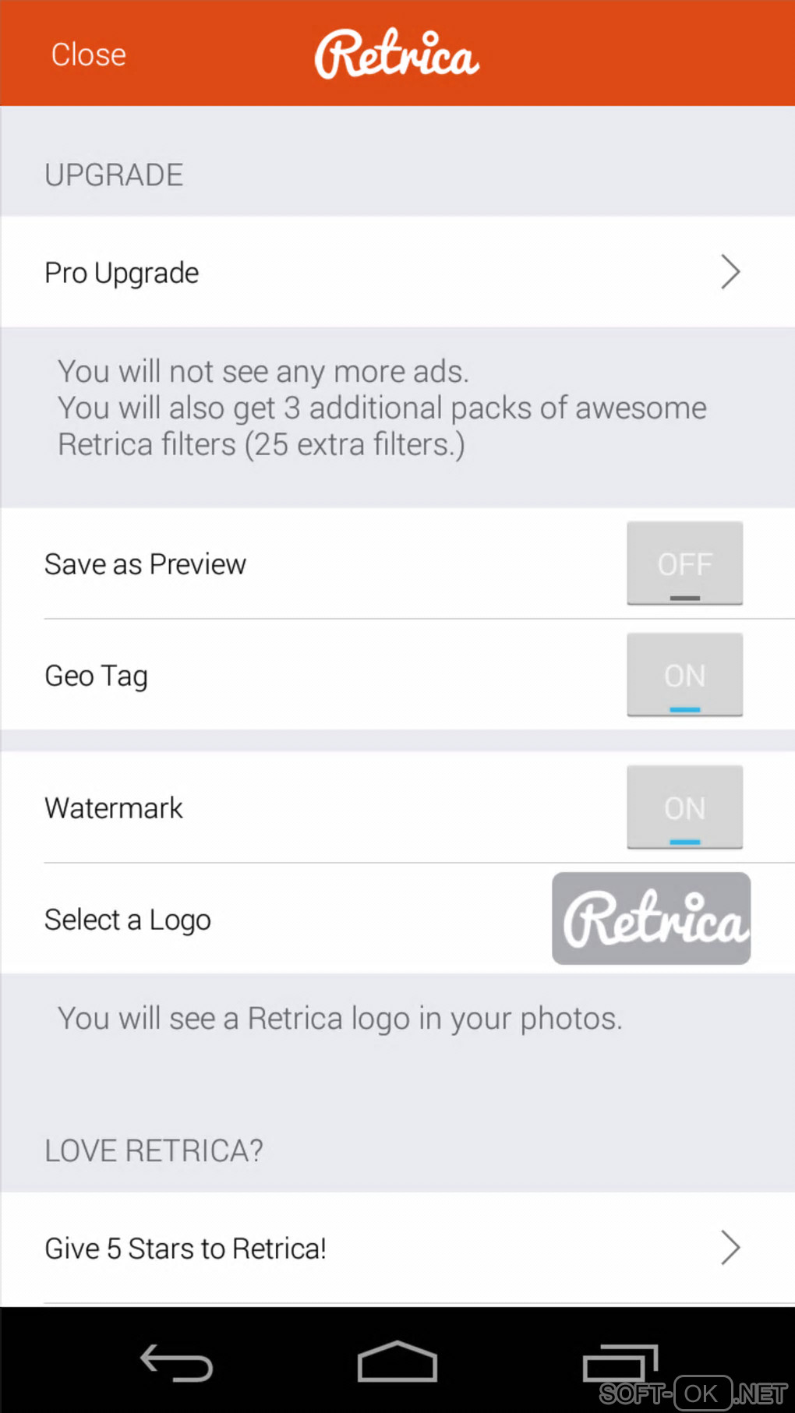Toggle the Save as Preview switch
The height and width of the screenshot is (1413, 795).
(x=684, y=563)
